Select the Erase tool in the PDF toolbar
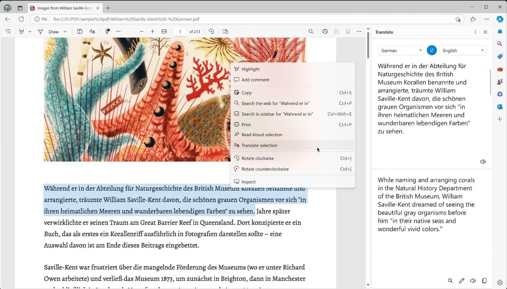The width and height of the screenshot is (507, 289). tap(41, 31)
